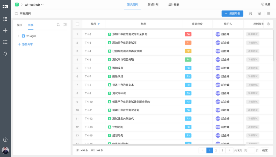Go to next page arrow

(x=229, y=150)
